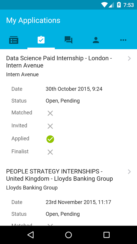Click the Finalist X mark indicator
The image size is (137, 244).
50,152
